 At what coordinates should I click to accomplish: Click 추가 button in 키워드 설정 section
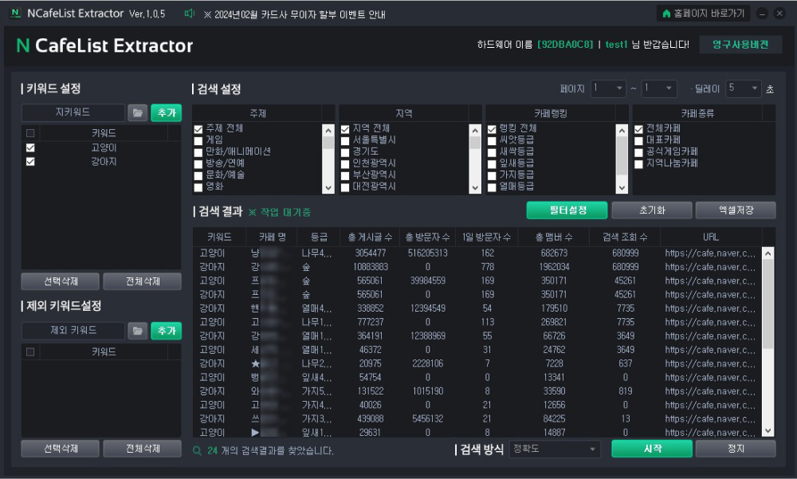167,112
